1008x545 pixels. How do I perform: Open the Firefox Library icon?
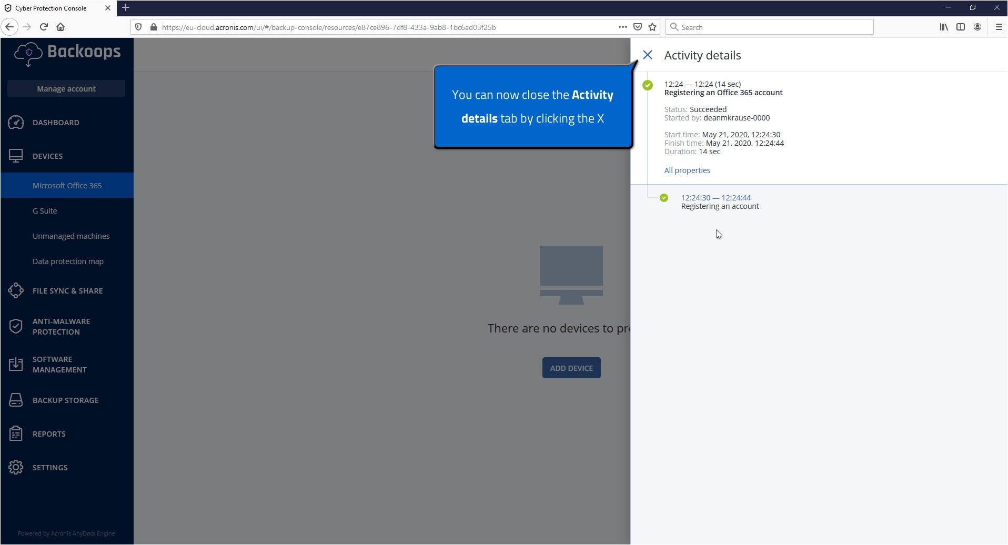pyautogui.click(x=944, y=27)
